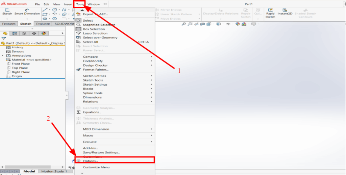
Task: Show more items at Tools menu bottom
Action: [82, 173]
